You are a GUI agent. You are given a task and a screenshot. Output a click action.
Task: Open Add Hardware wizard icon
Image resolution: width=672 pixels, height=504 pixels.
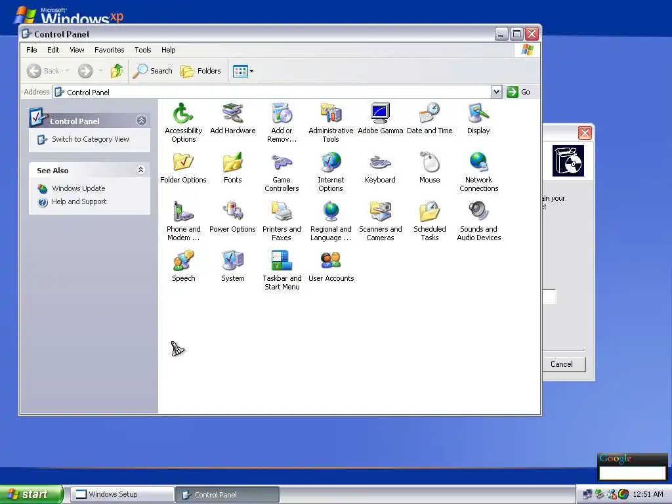233,113
